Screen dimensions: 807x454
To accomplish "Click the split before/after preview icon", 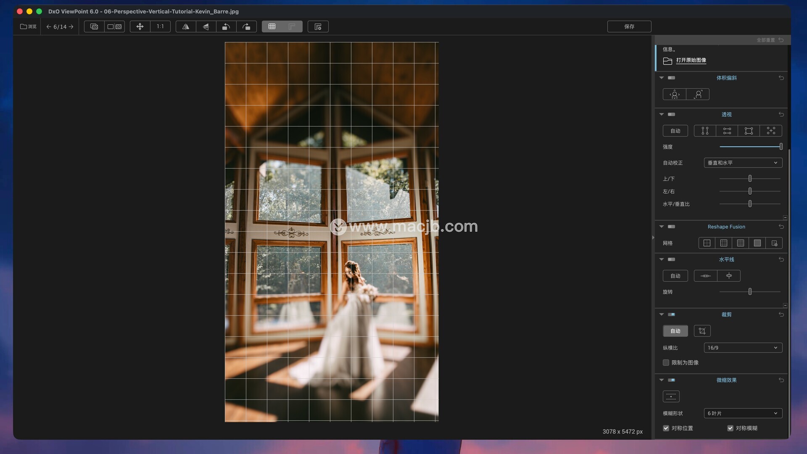I will pyautogui.click(x=114, y=26).
